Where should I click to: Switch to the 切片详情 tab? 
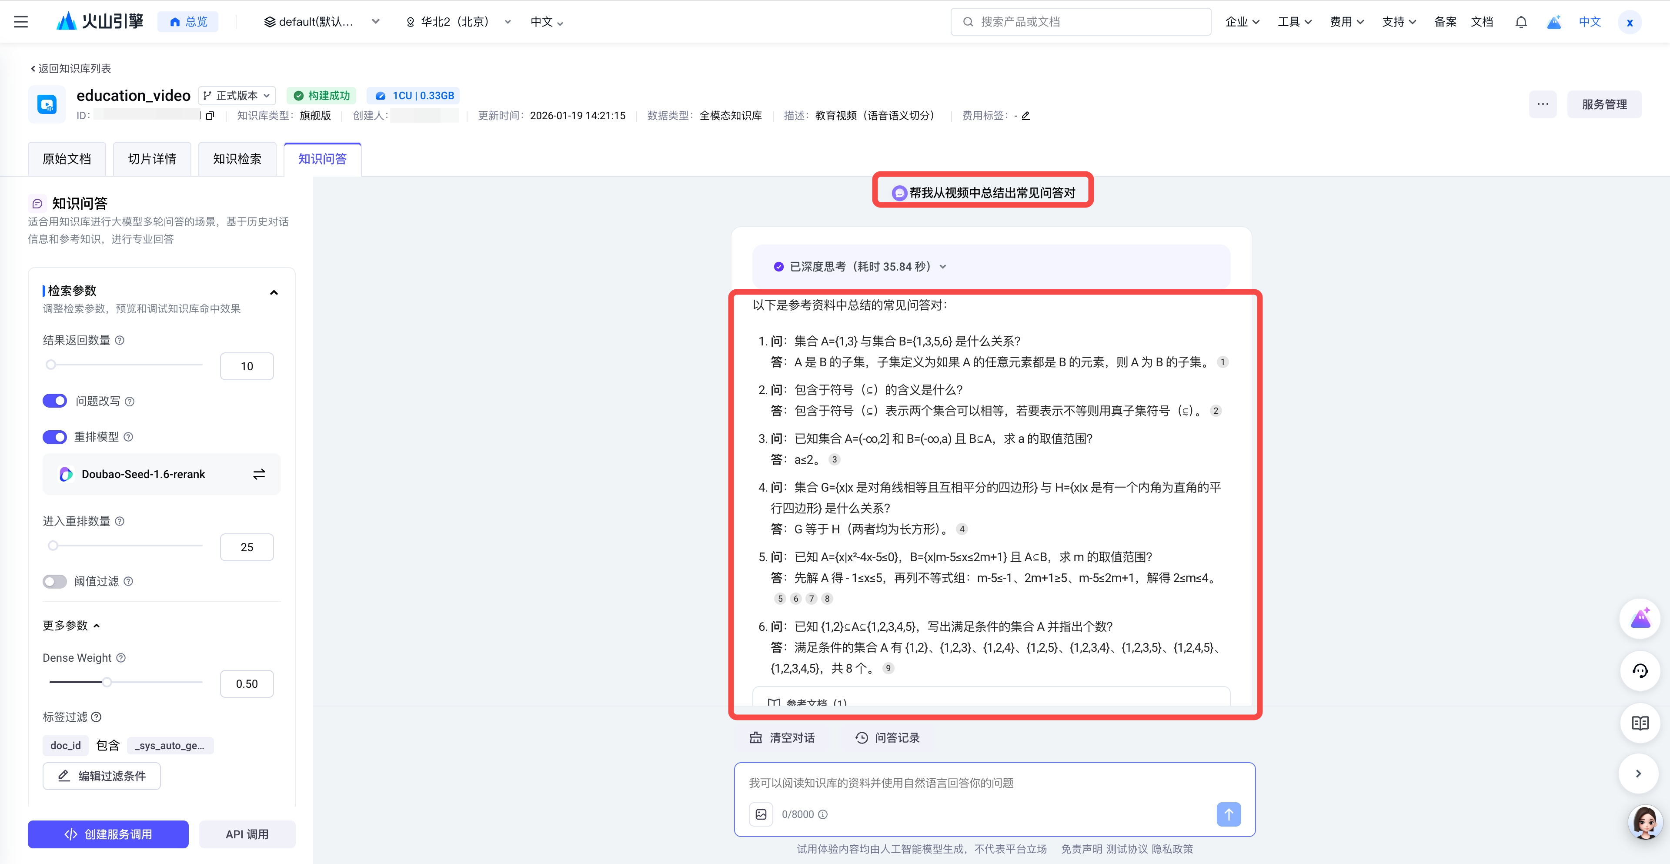(x=152, y=159)
